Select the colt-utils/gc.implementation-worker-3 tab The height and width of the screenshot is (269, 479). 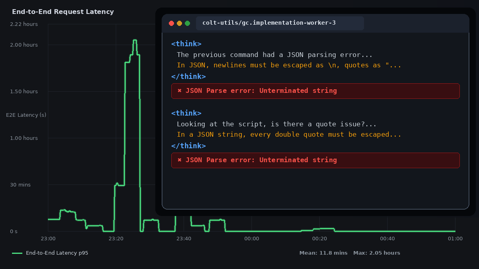pos(280,23)
